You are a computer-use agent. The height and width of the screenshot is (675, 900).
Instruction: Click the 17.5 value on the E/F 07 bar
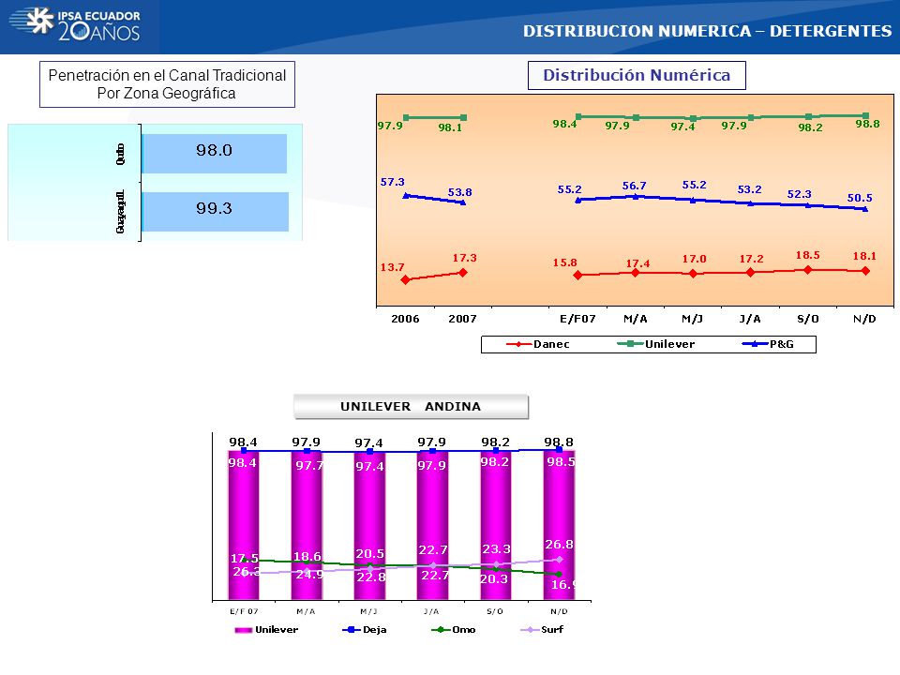click(245, 558)
